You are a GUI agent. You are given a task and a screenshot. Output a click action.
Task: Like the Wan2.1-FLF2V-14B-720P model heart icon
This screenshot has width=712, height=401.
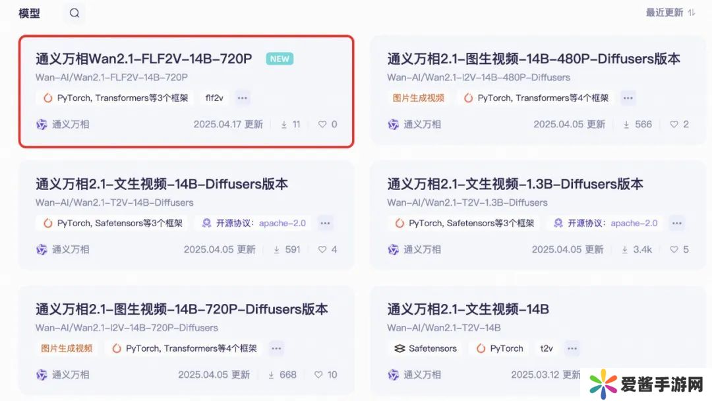[322, 124]
